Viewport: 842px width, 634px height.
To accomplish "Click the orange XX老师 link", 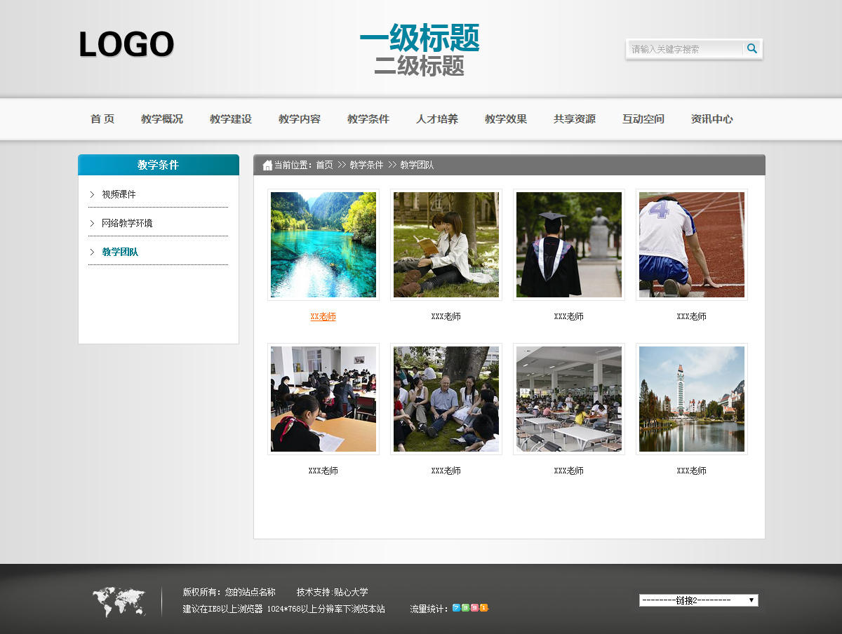I will point(323,317).
